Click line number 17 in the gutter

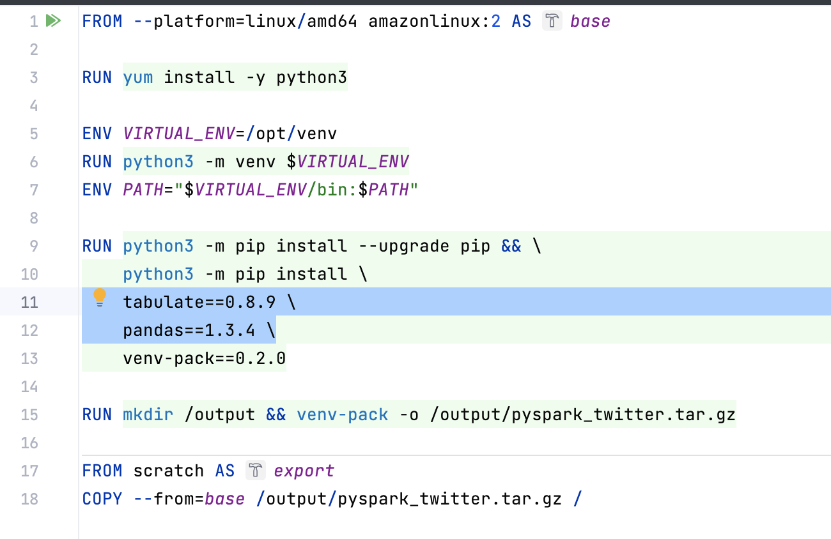click(29, 471)
